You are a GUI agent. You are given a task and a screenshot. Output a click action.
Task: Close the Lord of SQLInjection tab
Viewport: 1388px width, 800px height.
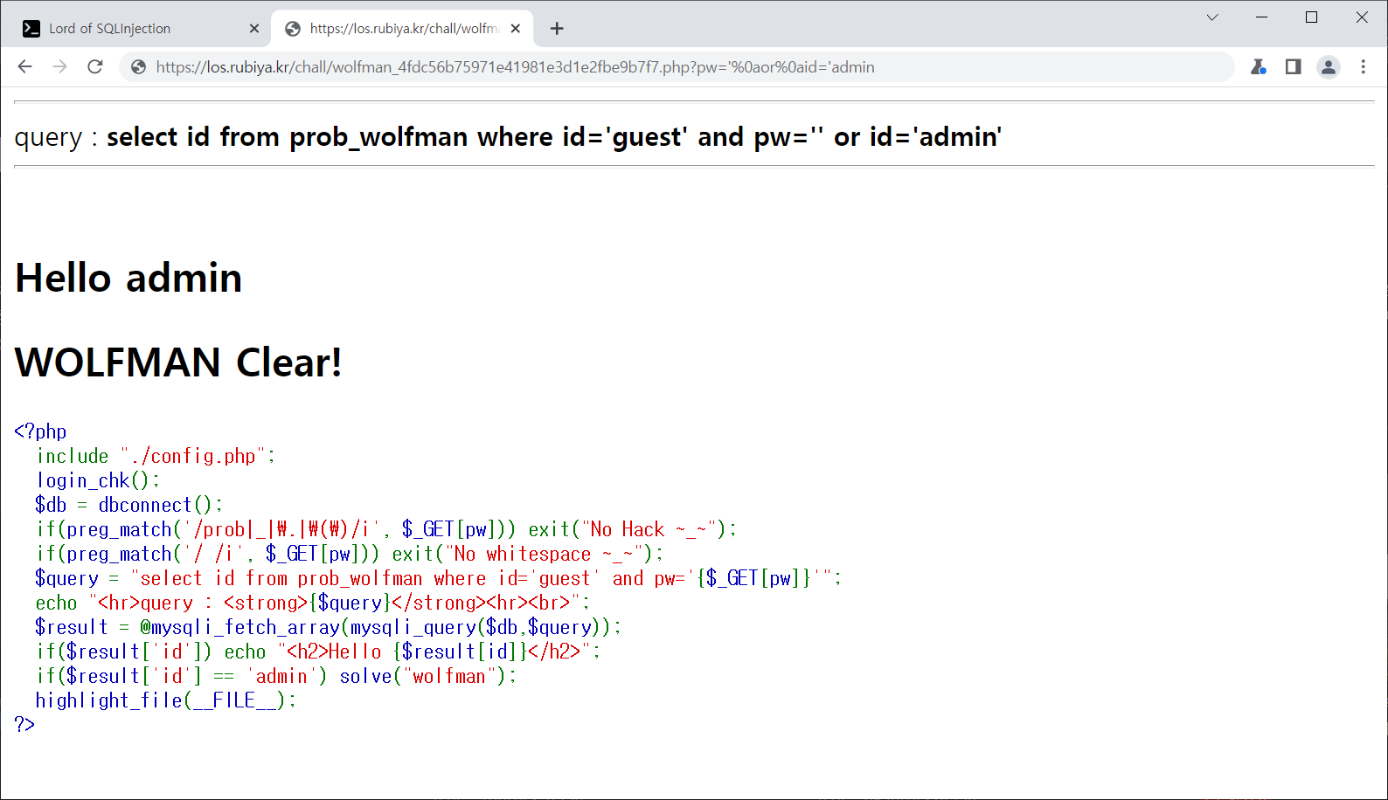point(254,28)
